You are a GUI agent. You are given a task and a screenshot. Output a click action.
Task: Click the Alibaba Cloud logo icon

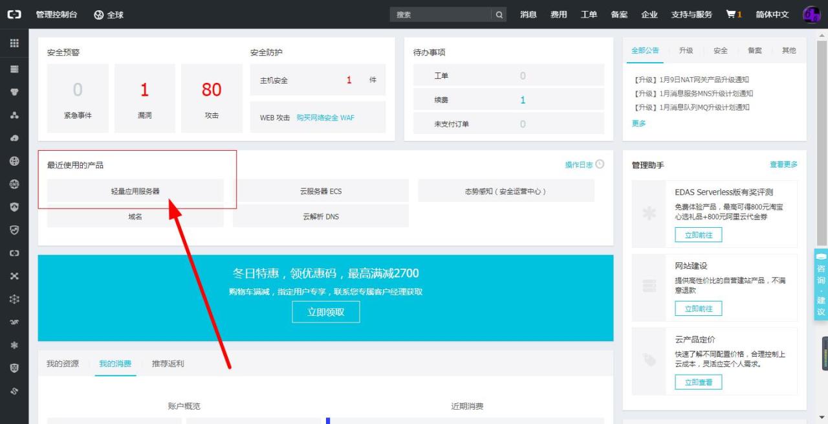pos(14,14)
